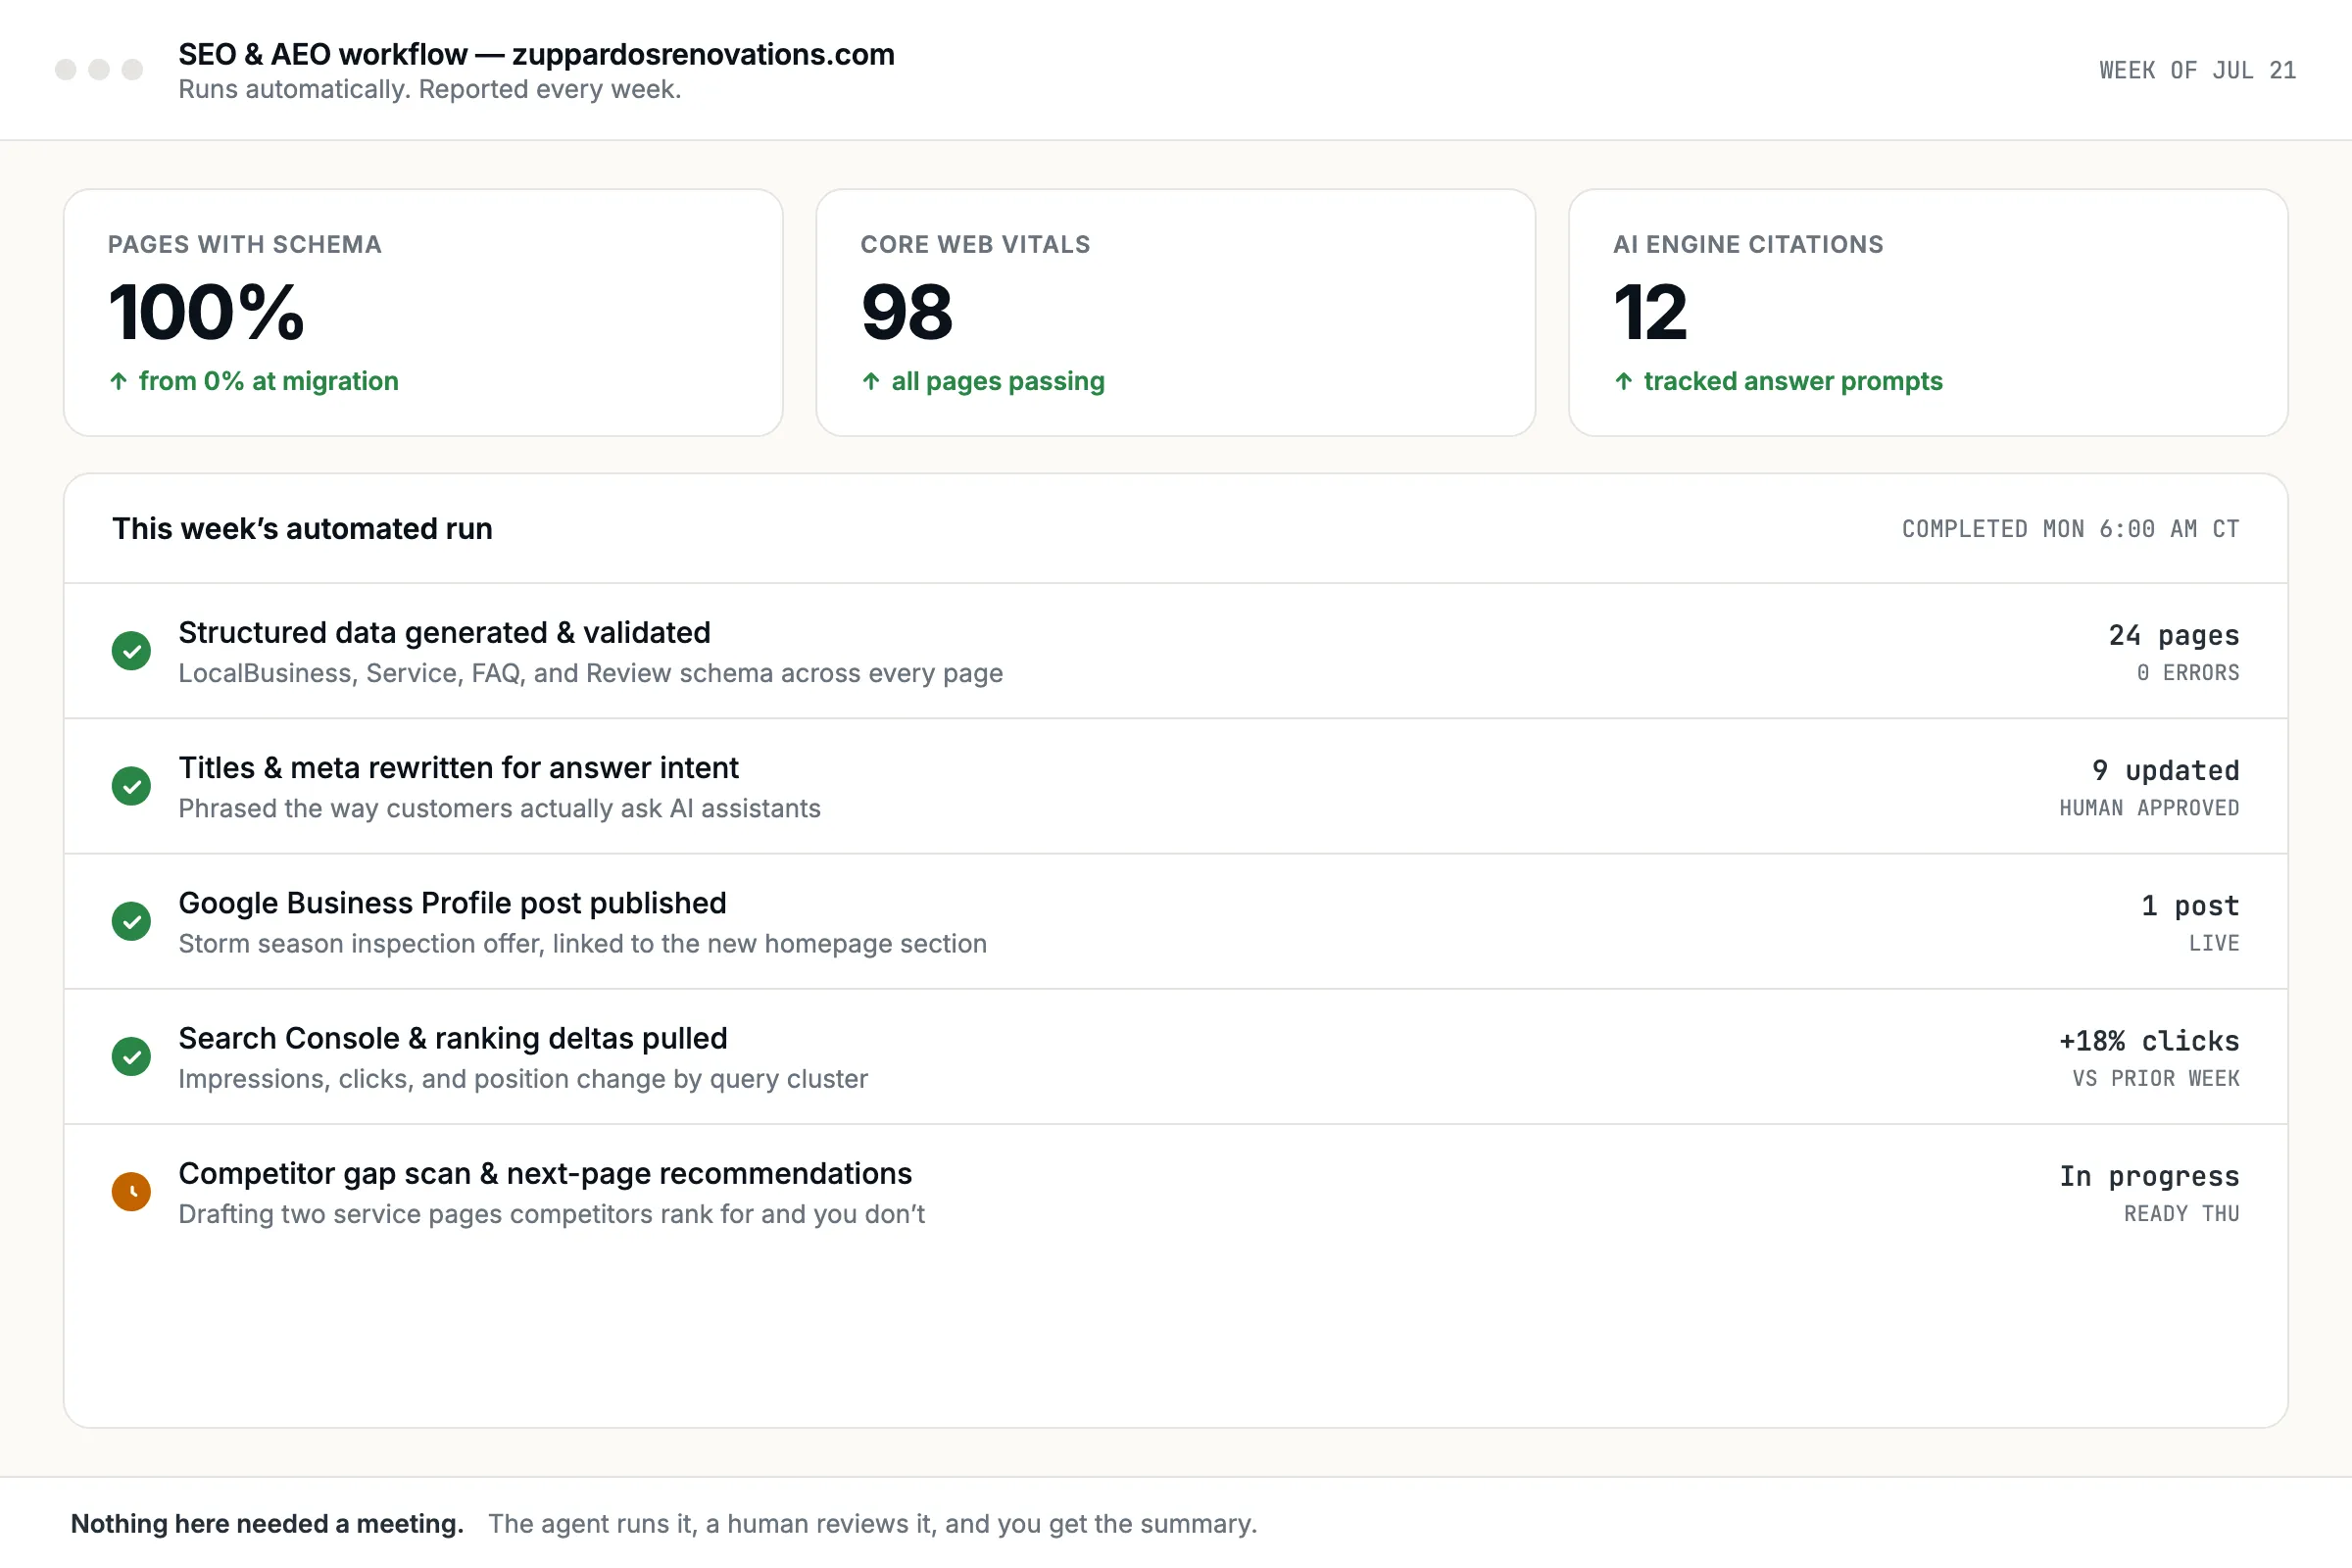2352x1568 pixels.
Task: Click the '24 pages' value
Action: (2174, 635)
